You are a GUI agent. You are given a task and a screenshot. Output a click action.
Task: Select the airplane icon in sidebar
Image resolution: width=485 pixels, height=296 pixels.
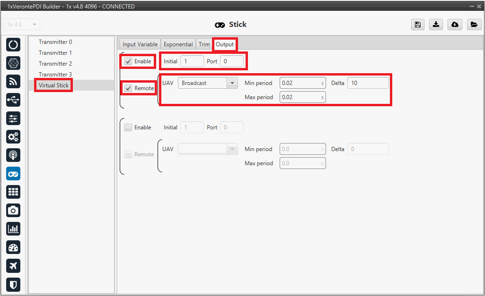(x=13, y=266)
